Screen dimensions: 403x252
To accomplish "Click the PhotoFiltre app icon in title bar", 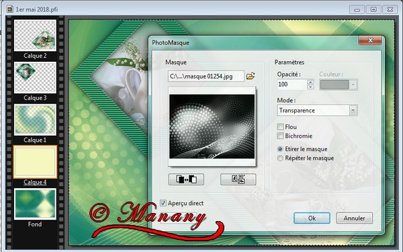I will click(x=10, y=9).
